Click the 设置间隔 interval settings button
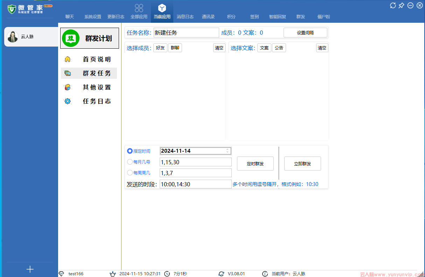 point(305,32)
